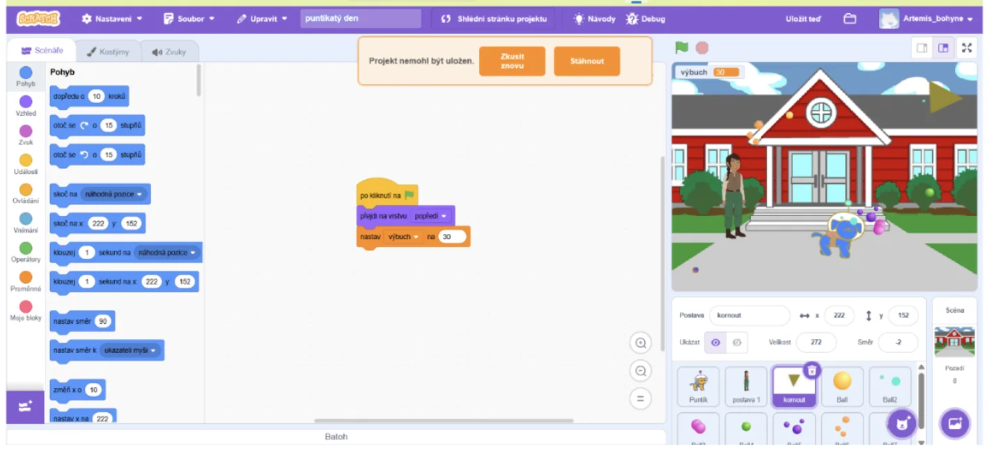Enter fullscreen stage mode
989x454 pixels.
pos(967,48)
